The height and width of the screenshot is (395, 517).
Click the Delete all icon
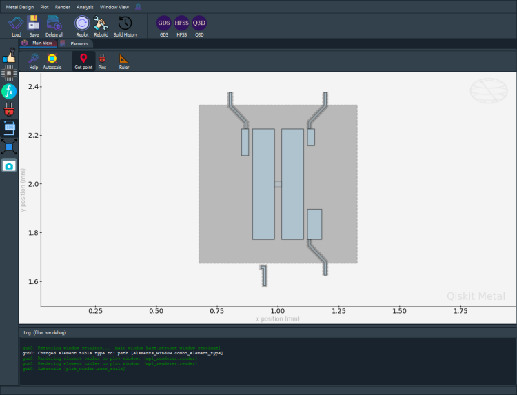pyautogui.click(x=54, y=26)
